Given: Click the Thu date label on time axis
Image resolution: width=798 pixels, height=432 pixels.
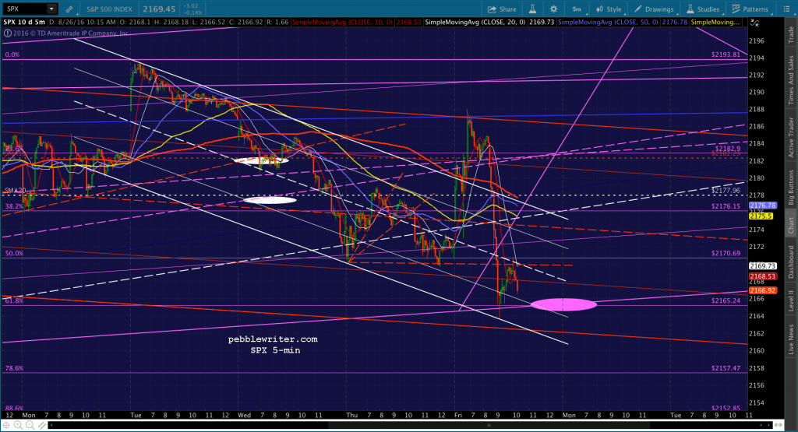Looking at the screenshot, I should coord(351,415).
